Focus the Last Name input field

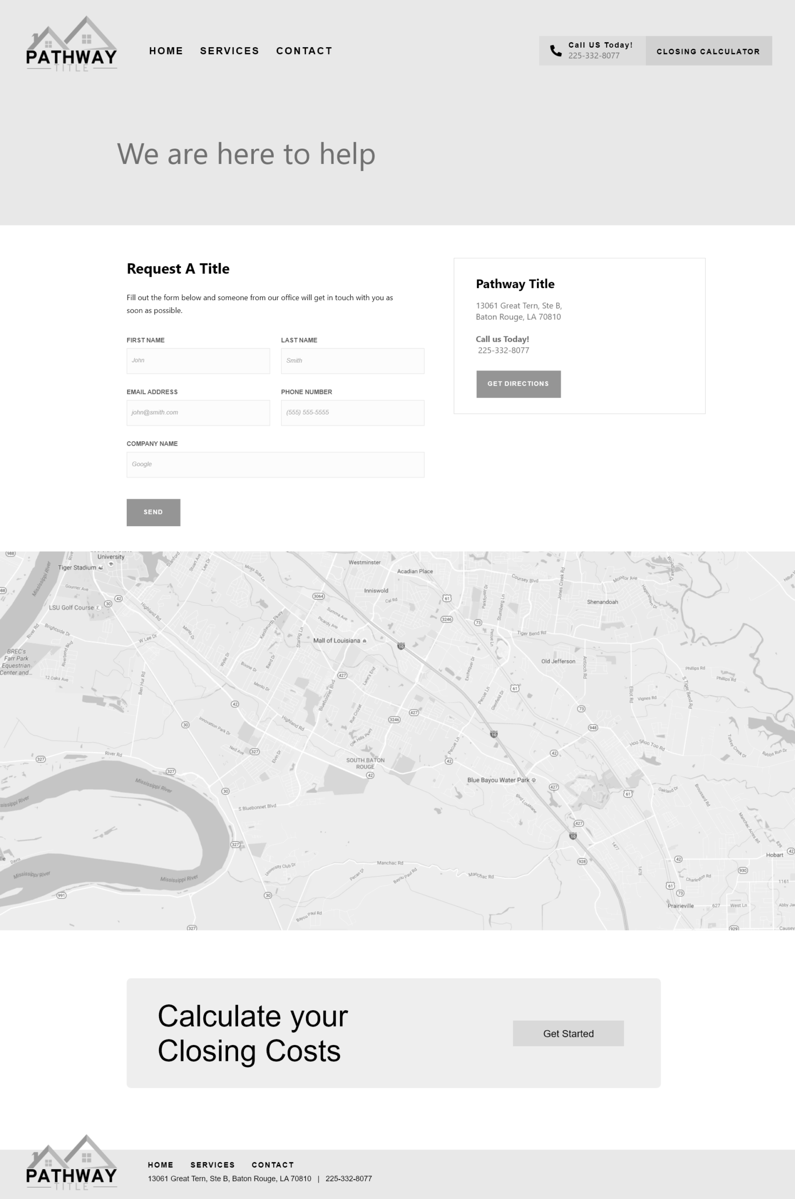pos(352,360)
